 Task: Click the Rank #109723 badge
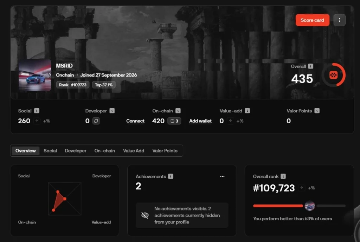[72, 85]
